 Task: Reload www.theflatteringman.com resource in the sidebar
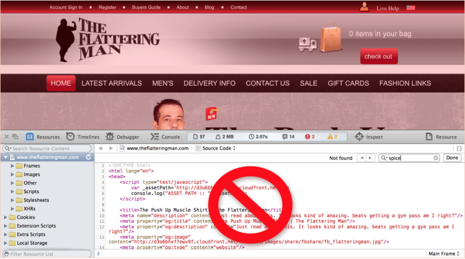88,157
